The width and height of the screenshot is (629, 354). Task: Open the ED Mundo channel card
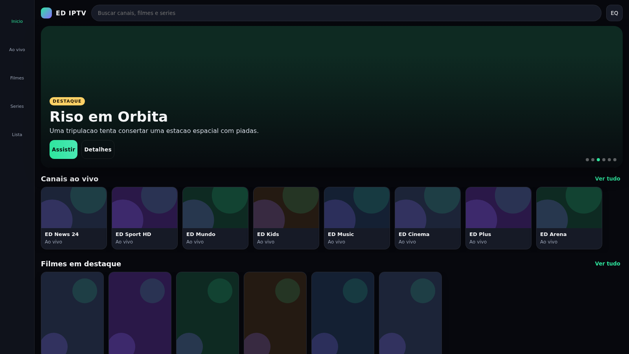(x=215, y=218)
